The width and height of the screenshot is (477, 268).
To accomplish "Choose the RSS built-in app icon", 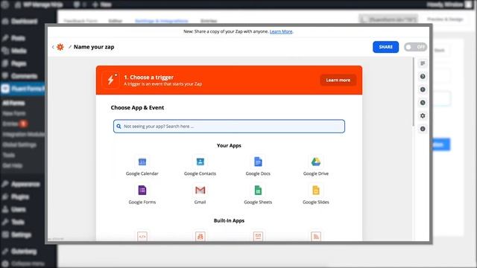I will 316,237.
